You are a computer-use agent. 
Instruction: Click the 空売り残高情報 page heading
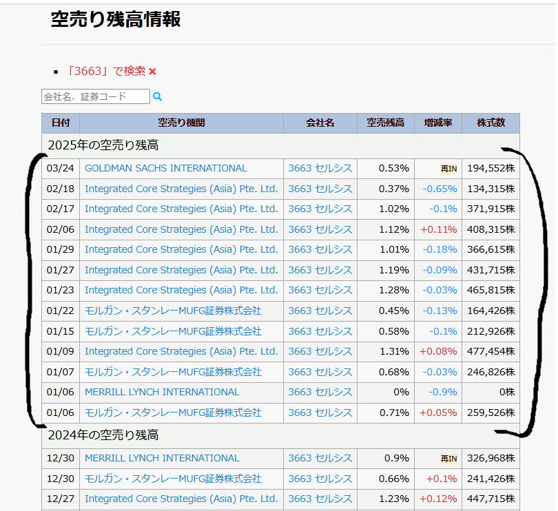tap(115, 21)
